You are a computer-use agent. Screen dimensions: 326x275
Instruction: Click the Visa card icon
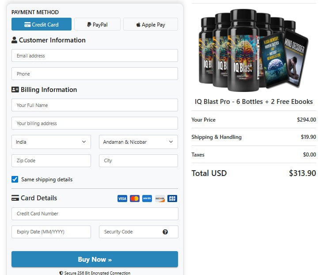(122, 199)
